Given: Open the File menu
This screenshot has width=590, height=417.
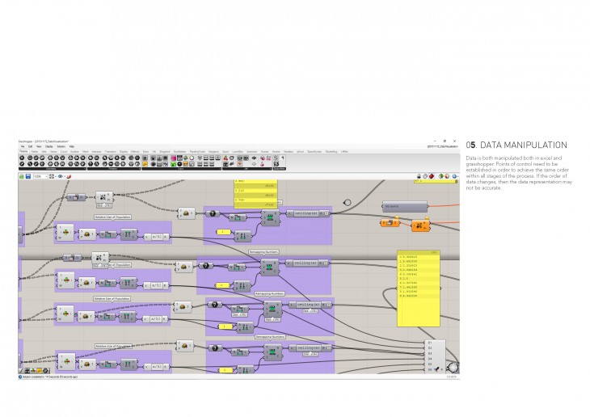Looking at the screenshot, I should point(23,146).
